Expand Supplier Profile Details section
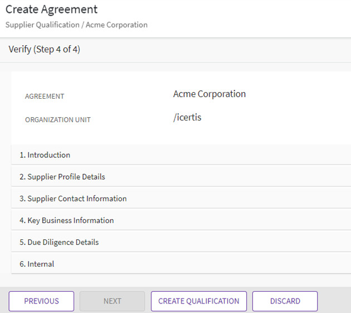Viewport: 351px width, 313px height. [62, 177]
